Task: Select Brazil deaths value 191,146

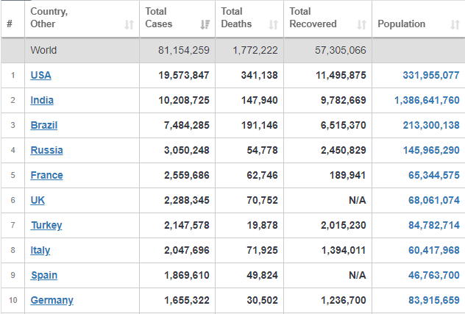Action: click(260, 125)
